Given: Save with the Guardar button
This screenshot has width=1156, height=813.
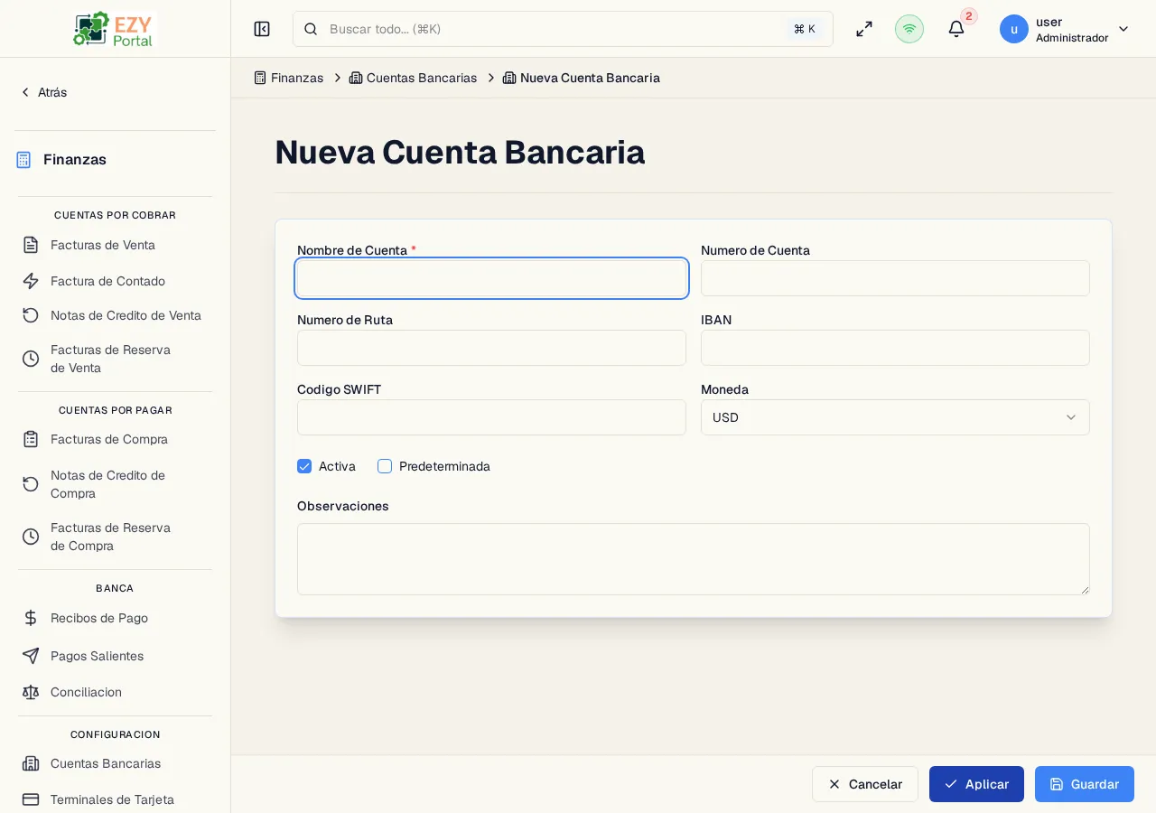Looking at the screenshot, I should [1085, 784].
